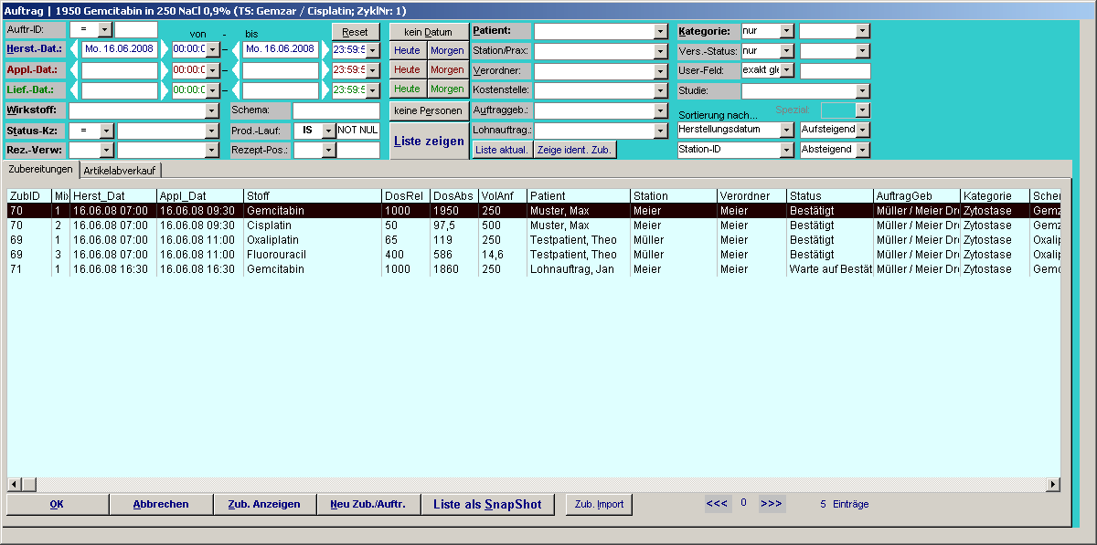Open the Aufsteigend sort order dropdown
The image size is (1097, 545).
[862, 130]
